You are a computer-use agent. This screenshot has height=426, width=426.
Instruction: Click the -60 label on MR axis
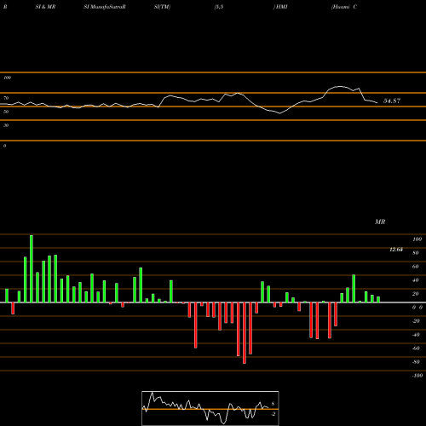416,348
